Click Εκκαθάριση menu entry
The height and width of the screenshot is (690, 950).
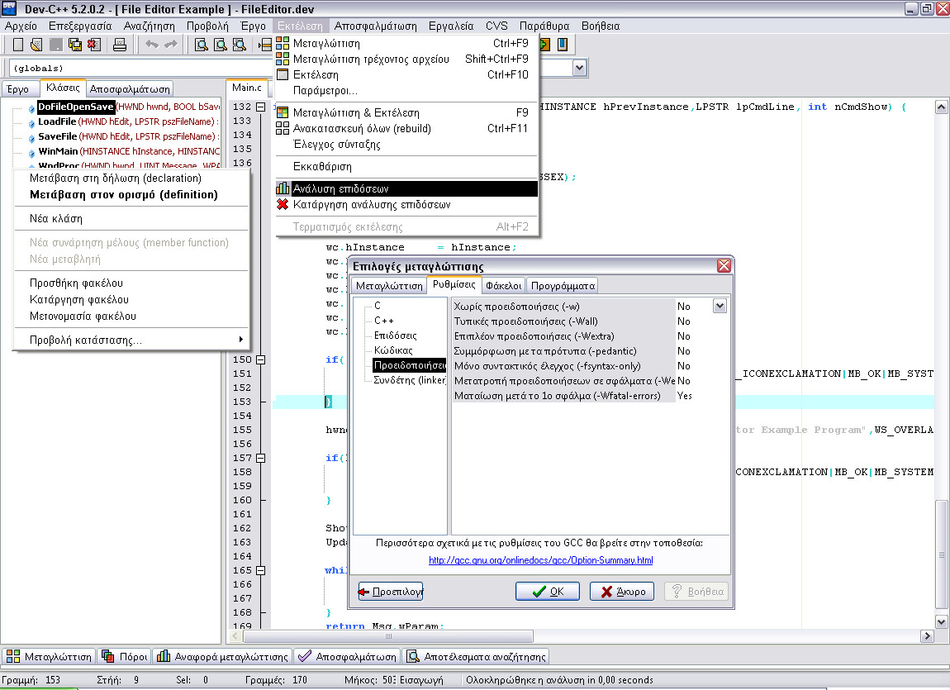[406, 167]
